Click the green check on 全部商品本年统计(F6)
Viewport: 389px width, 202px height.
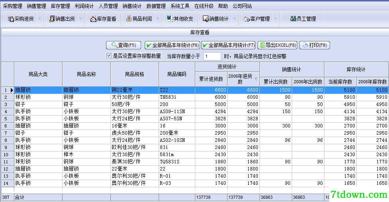click(x=149, y=45)
